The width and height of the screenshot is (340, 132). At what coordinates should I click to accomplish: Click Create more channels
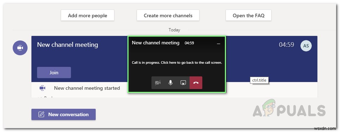tap(168, 15)
